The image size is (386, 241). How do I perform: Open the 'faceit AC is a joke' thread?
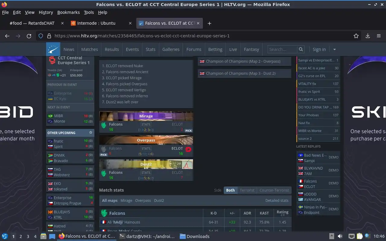pyautogui.click(x=318, y=68)
